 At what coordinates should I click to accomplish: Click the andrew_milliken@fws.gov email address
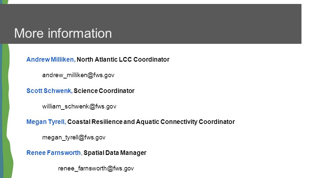pos(78,75)
